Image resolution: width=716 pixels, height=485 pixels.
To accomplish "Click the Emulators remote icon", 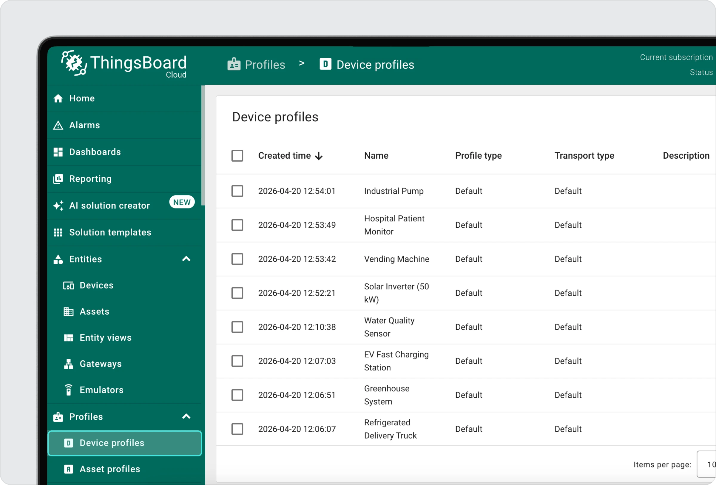I will [x=68, y=390].
